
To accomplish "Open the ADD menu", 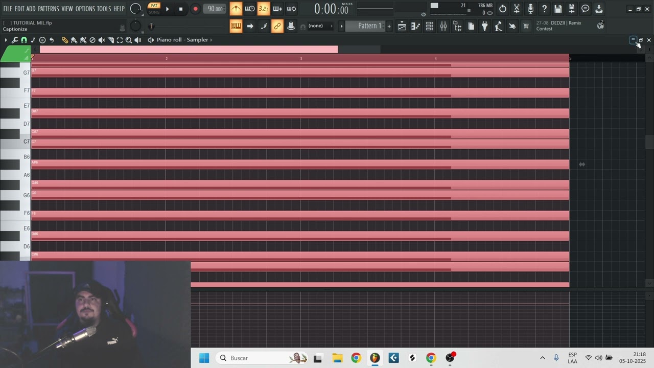I will click(31, 9).
